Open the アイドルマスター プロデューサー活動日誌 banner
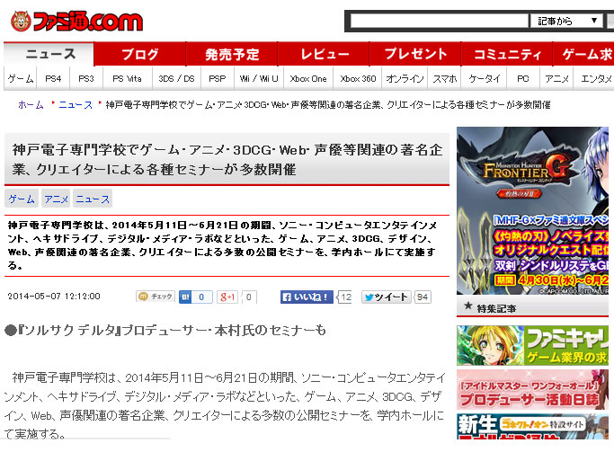This screenshot has height=452, width=614. pyautogui.click(x=532, y=390)
